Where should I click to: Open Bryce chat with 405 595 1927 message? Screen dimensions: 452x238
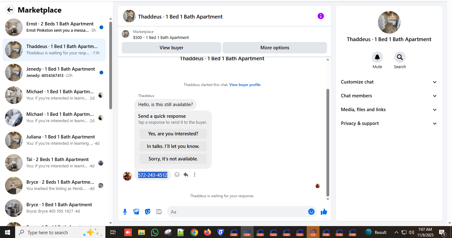pos(54,208)
